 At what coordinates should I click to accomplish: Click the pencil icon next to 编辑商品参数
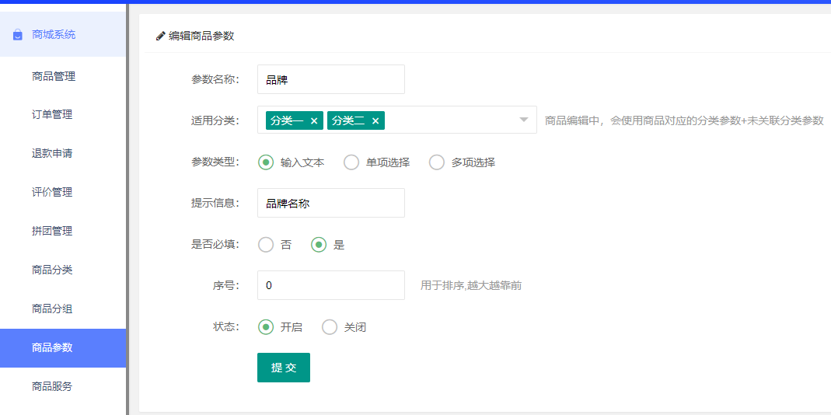[160, 36]
